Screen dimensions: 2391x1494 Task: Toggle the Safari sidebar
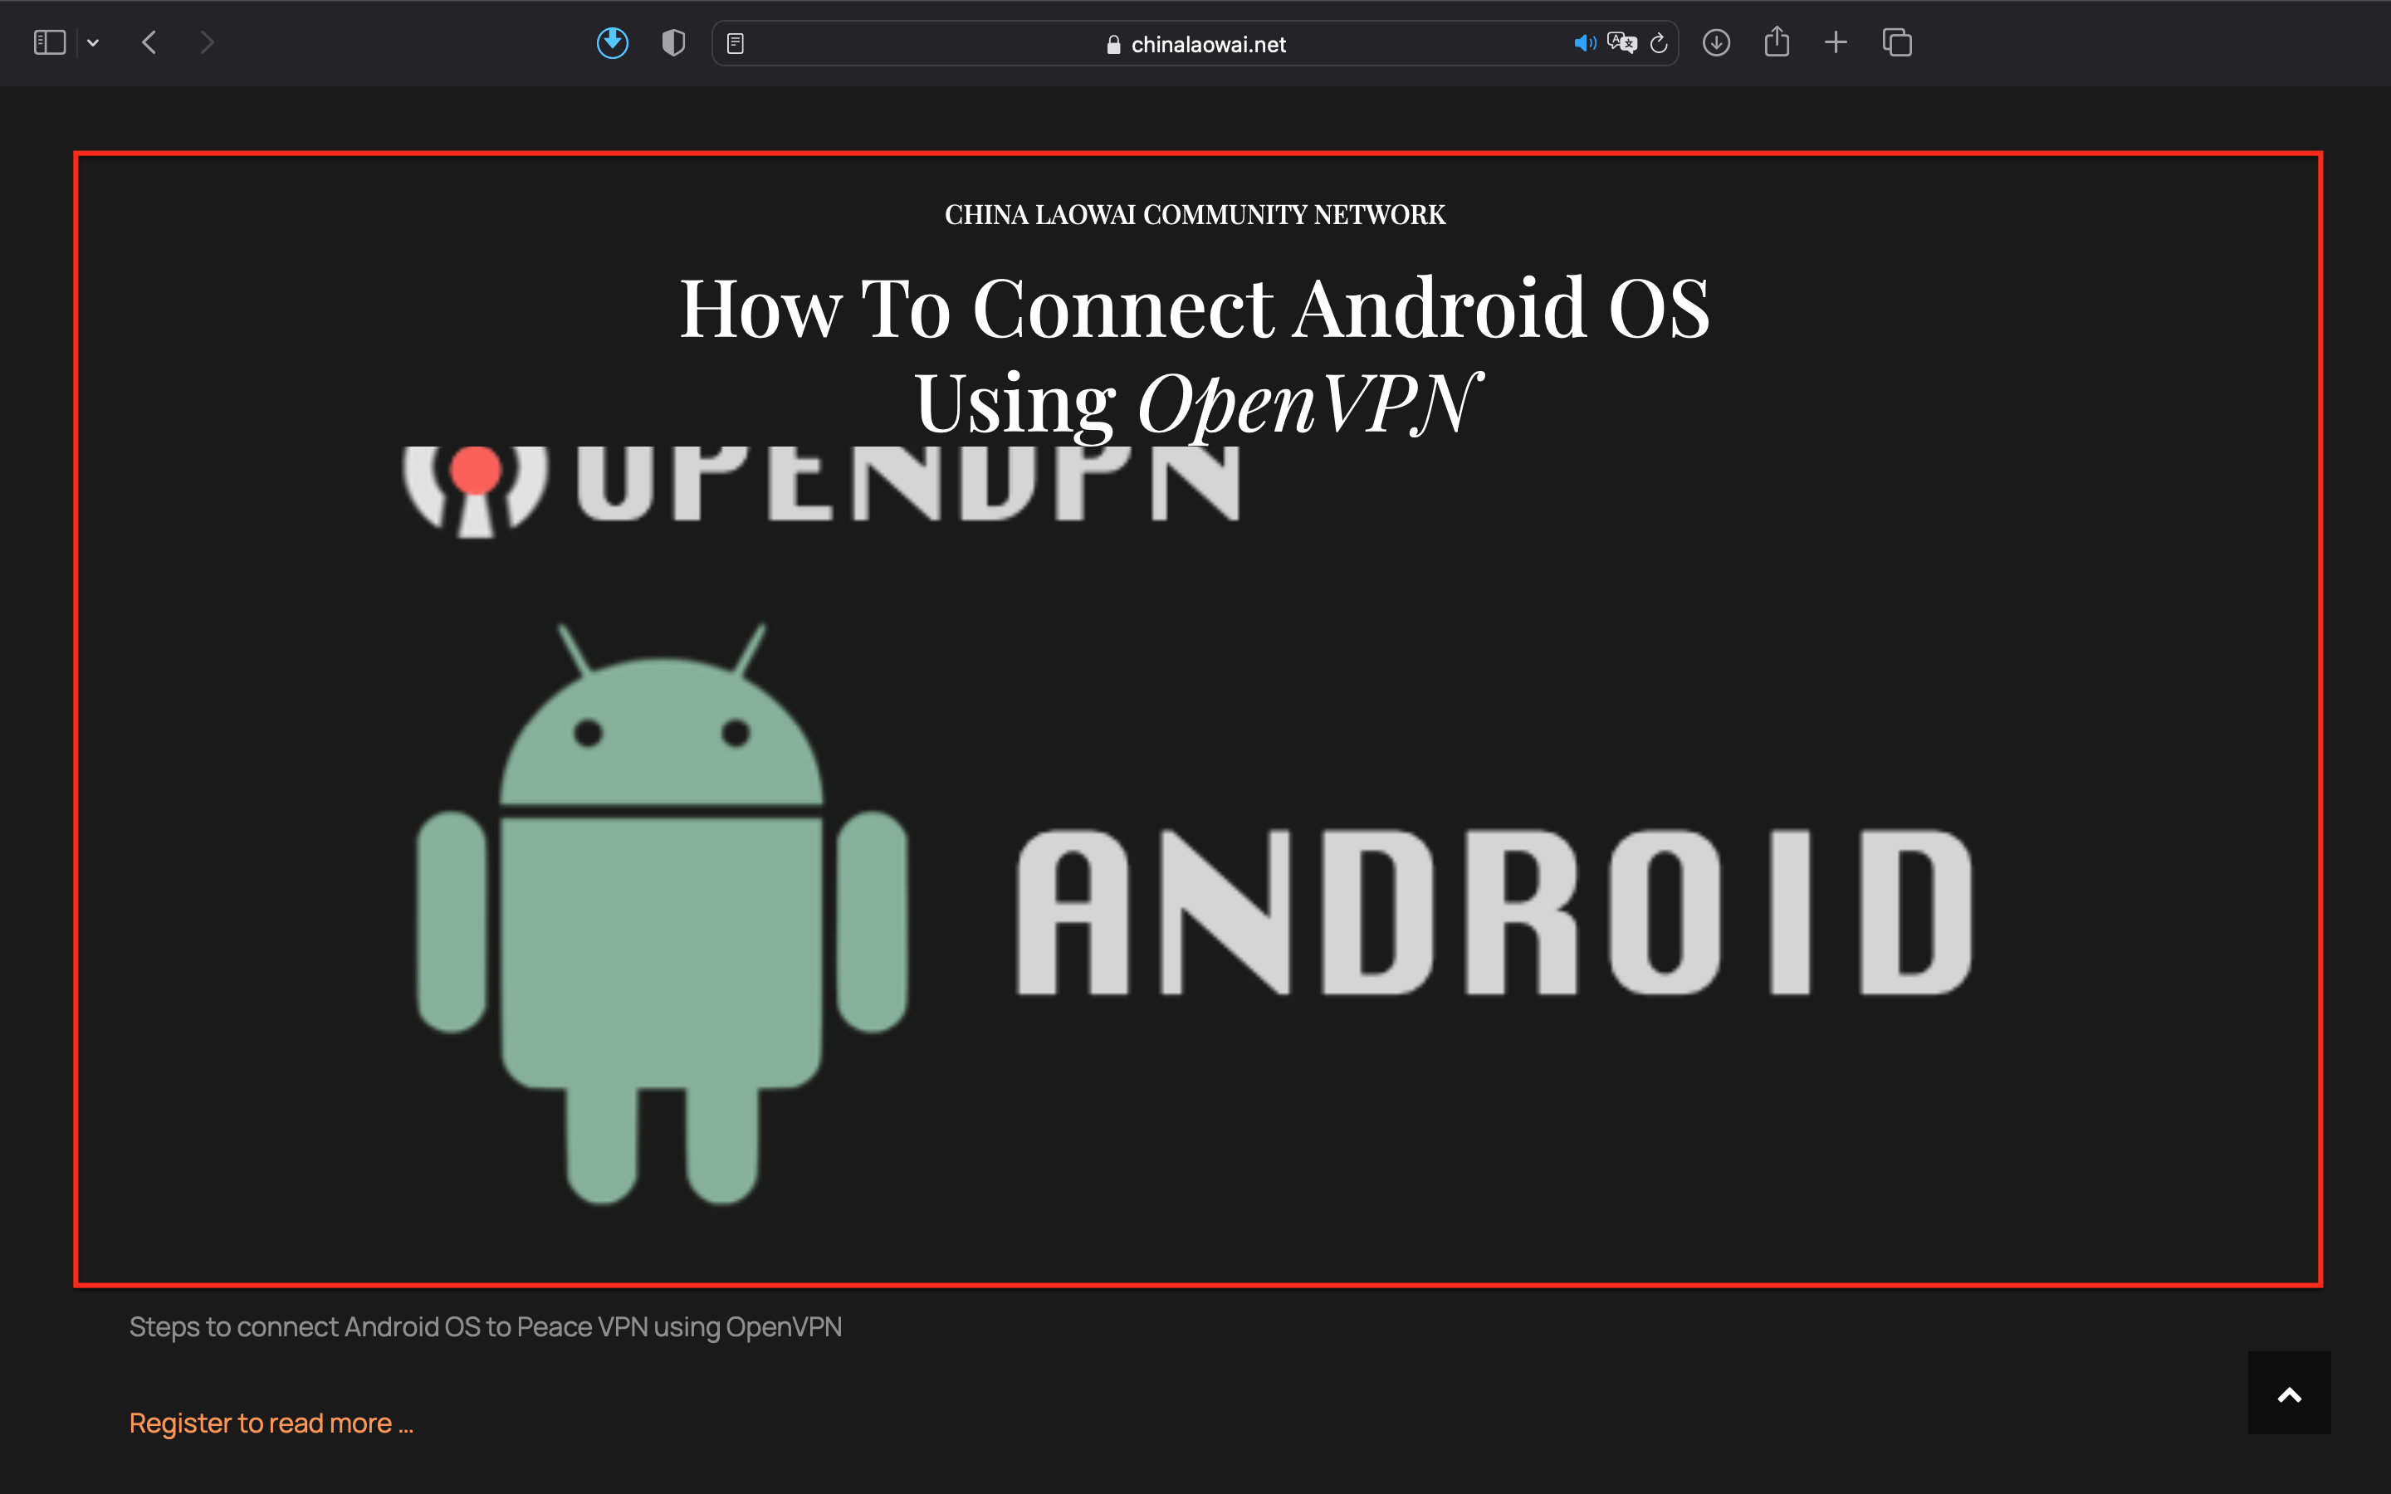click(x=50, y=42)
